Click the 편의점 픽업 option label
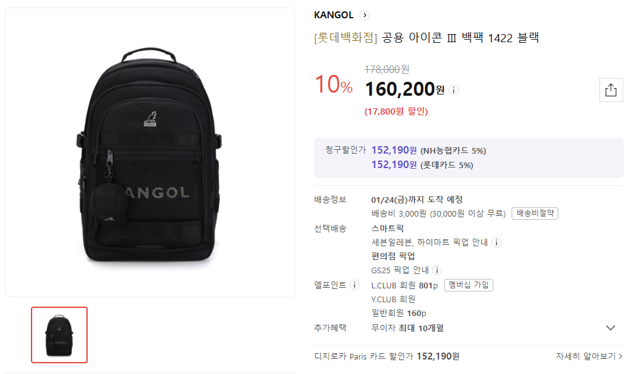634x374 pixels. point(393,256)
